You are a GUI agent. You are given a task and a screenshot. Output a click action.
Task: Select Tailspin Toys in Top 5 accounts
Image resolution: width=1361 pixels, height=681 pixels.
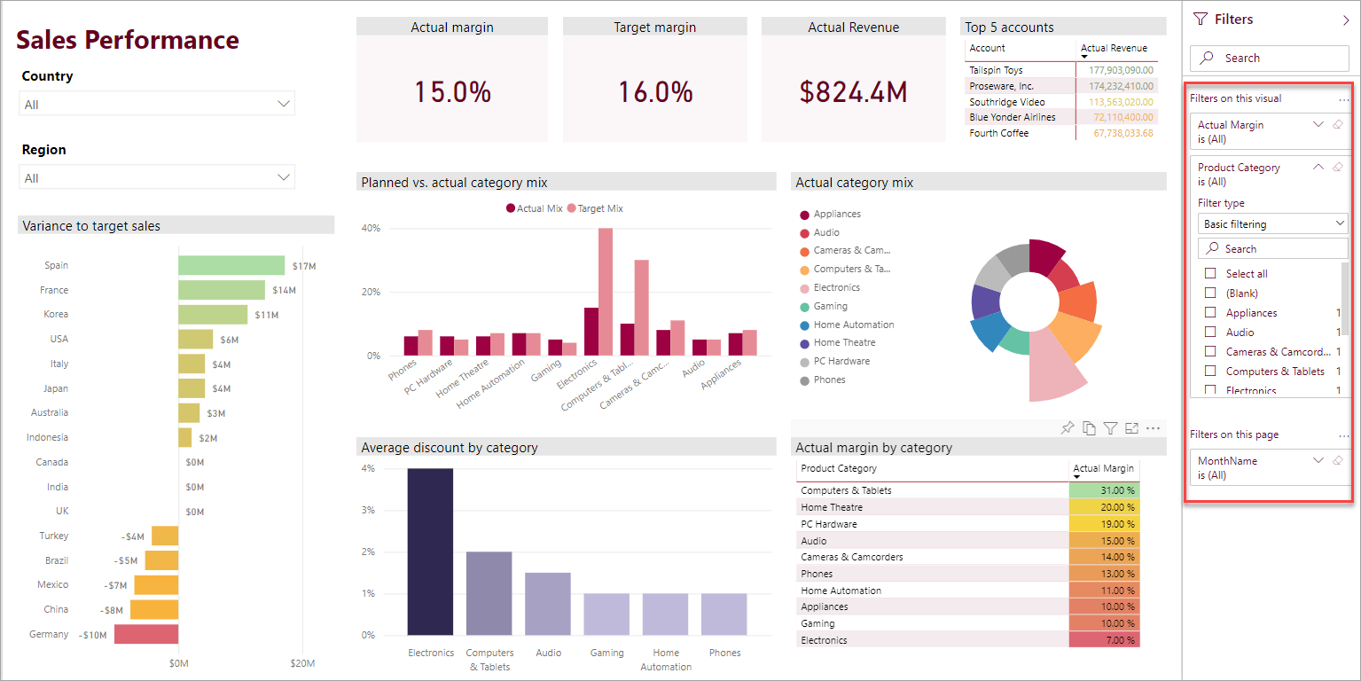[993, 69]
